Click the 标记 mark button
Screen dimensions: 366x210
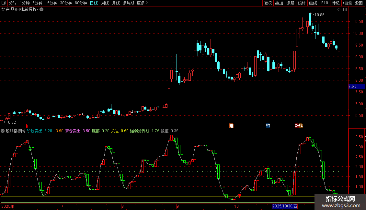click(336, 3)
